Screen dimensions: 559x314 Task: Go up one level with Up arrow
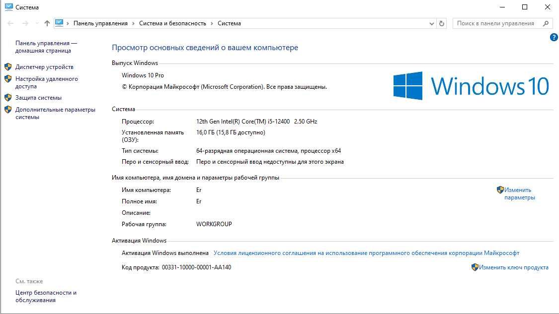pyautogui.click(x=47, y=23)
